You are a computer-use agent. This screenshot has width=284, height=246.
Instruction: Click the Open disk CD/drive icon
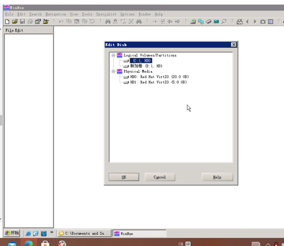(193, 22)
